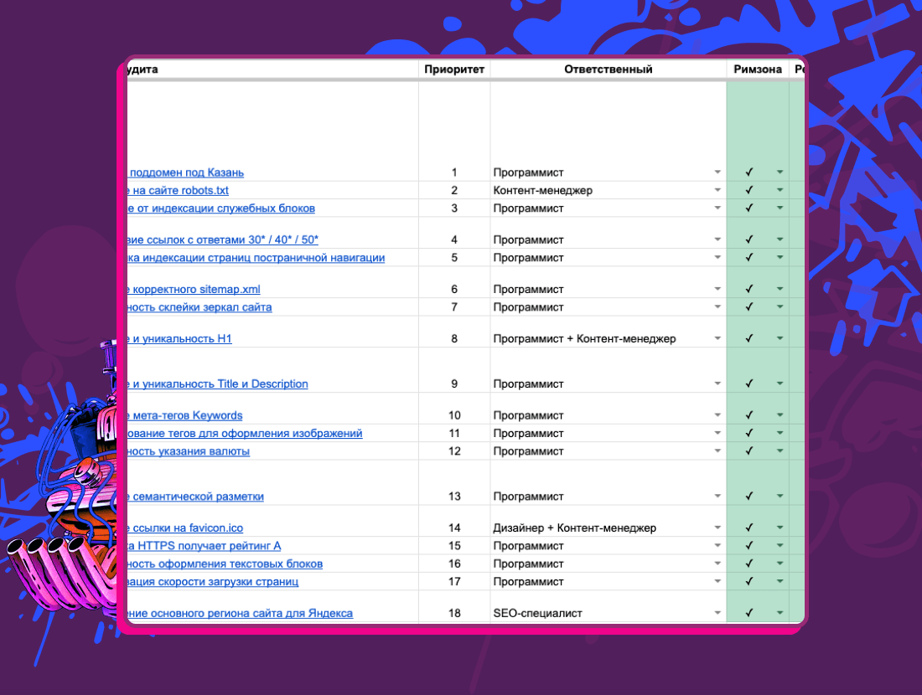Select the Приоритет column header

[x=454, y=69]
